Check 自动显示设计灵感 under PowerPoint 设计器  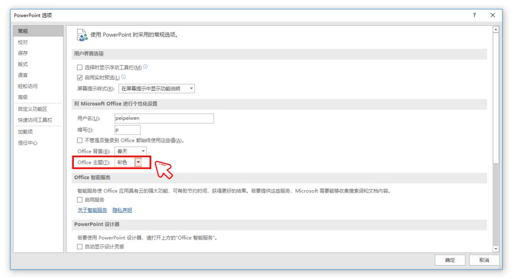[79, 247]
